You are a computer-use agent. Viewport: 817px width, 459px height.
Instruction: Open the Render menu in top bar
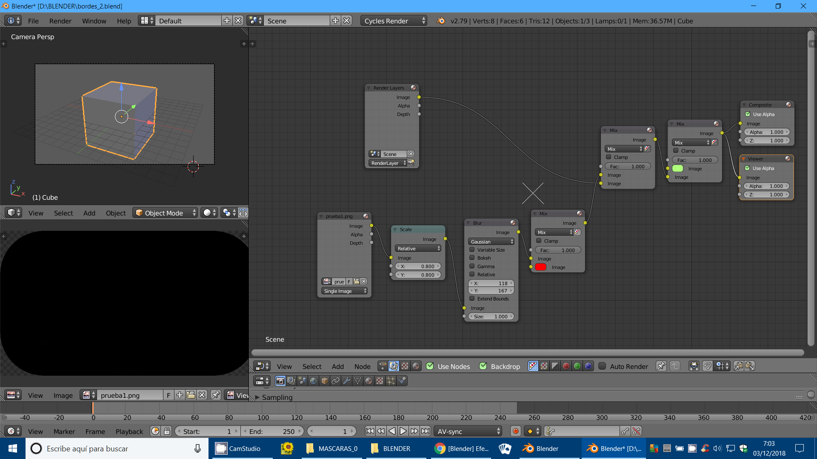pos(60,21)
